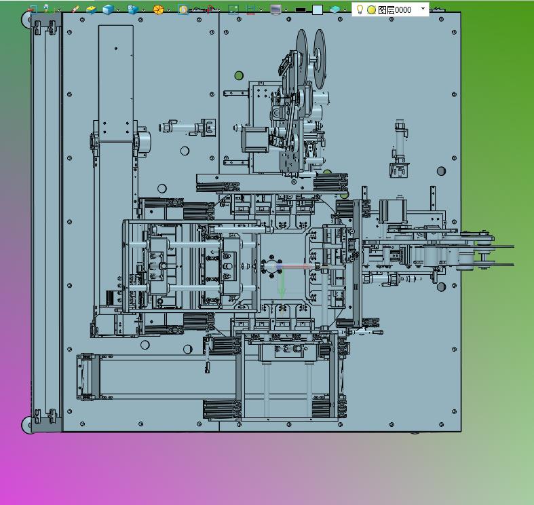
Task: Open the dropdown arrow after the lamp icon
Action: click(59, 10)
